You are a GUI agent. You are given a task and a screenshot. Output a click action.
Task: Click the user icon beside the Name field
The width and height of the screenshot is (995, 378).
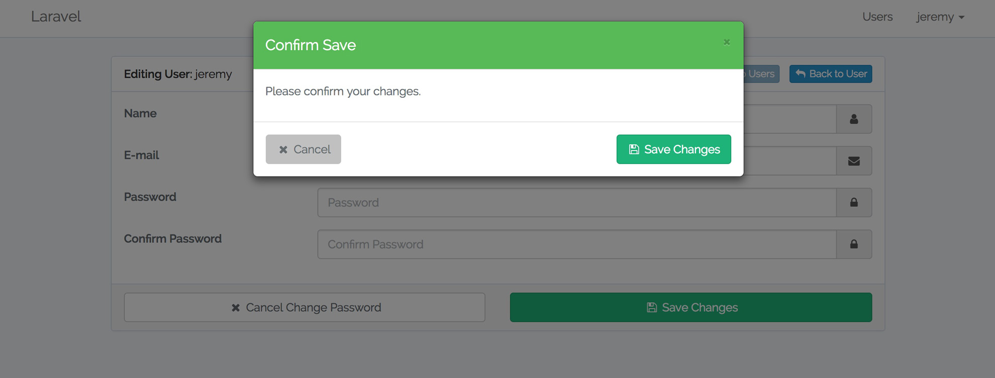[854, 119]
